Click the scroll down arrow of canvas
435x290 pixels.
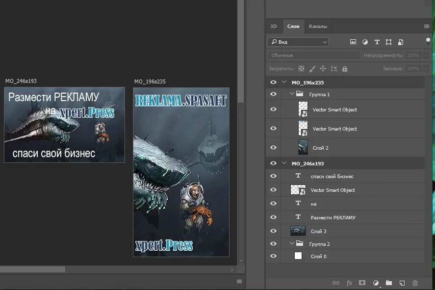click(x=241, y=261)
